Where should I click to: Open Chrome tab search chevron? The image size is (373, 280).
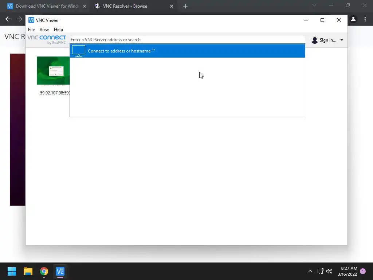tap(314, 5)
